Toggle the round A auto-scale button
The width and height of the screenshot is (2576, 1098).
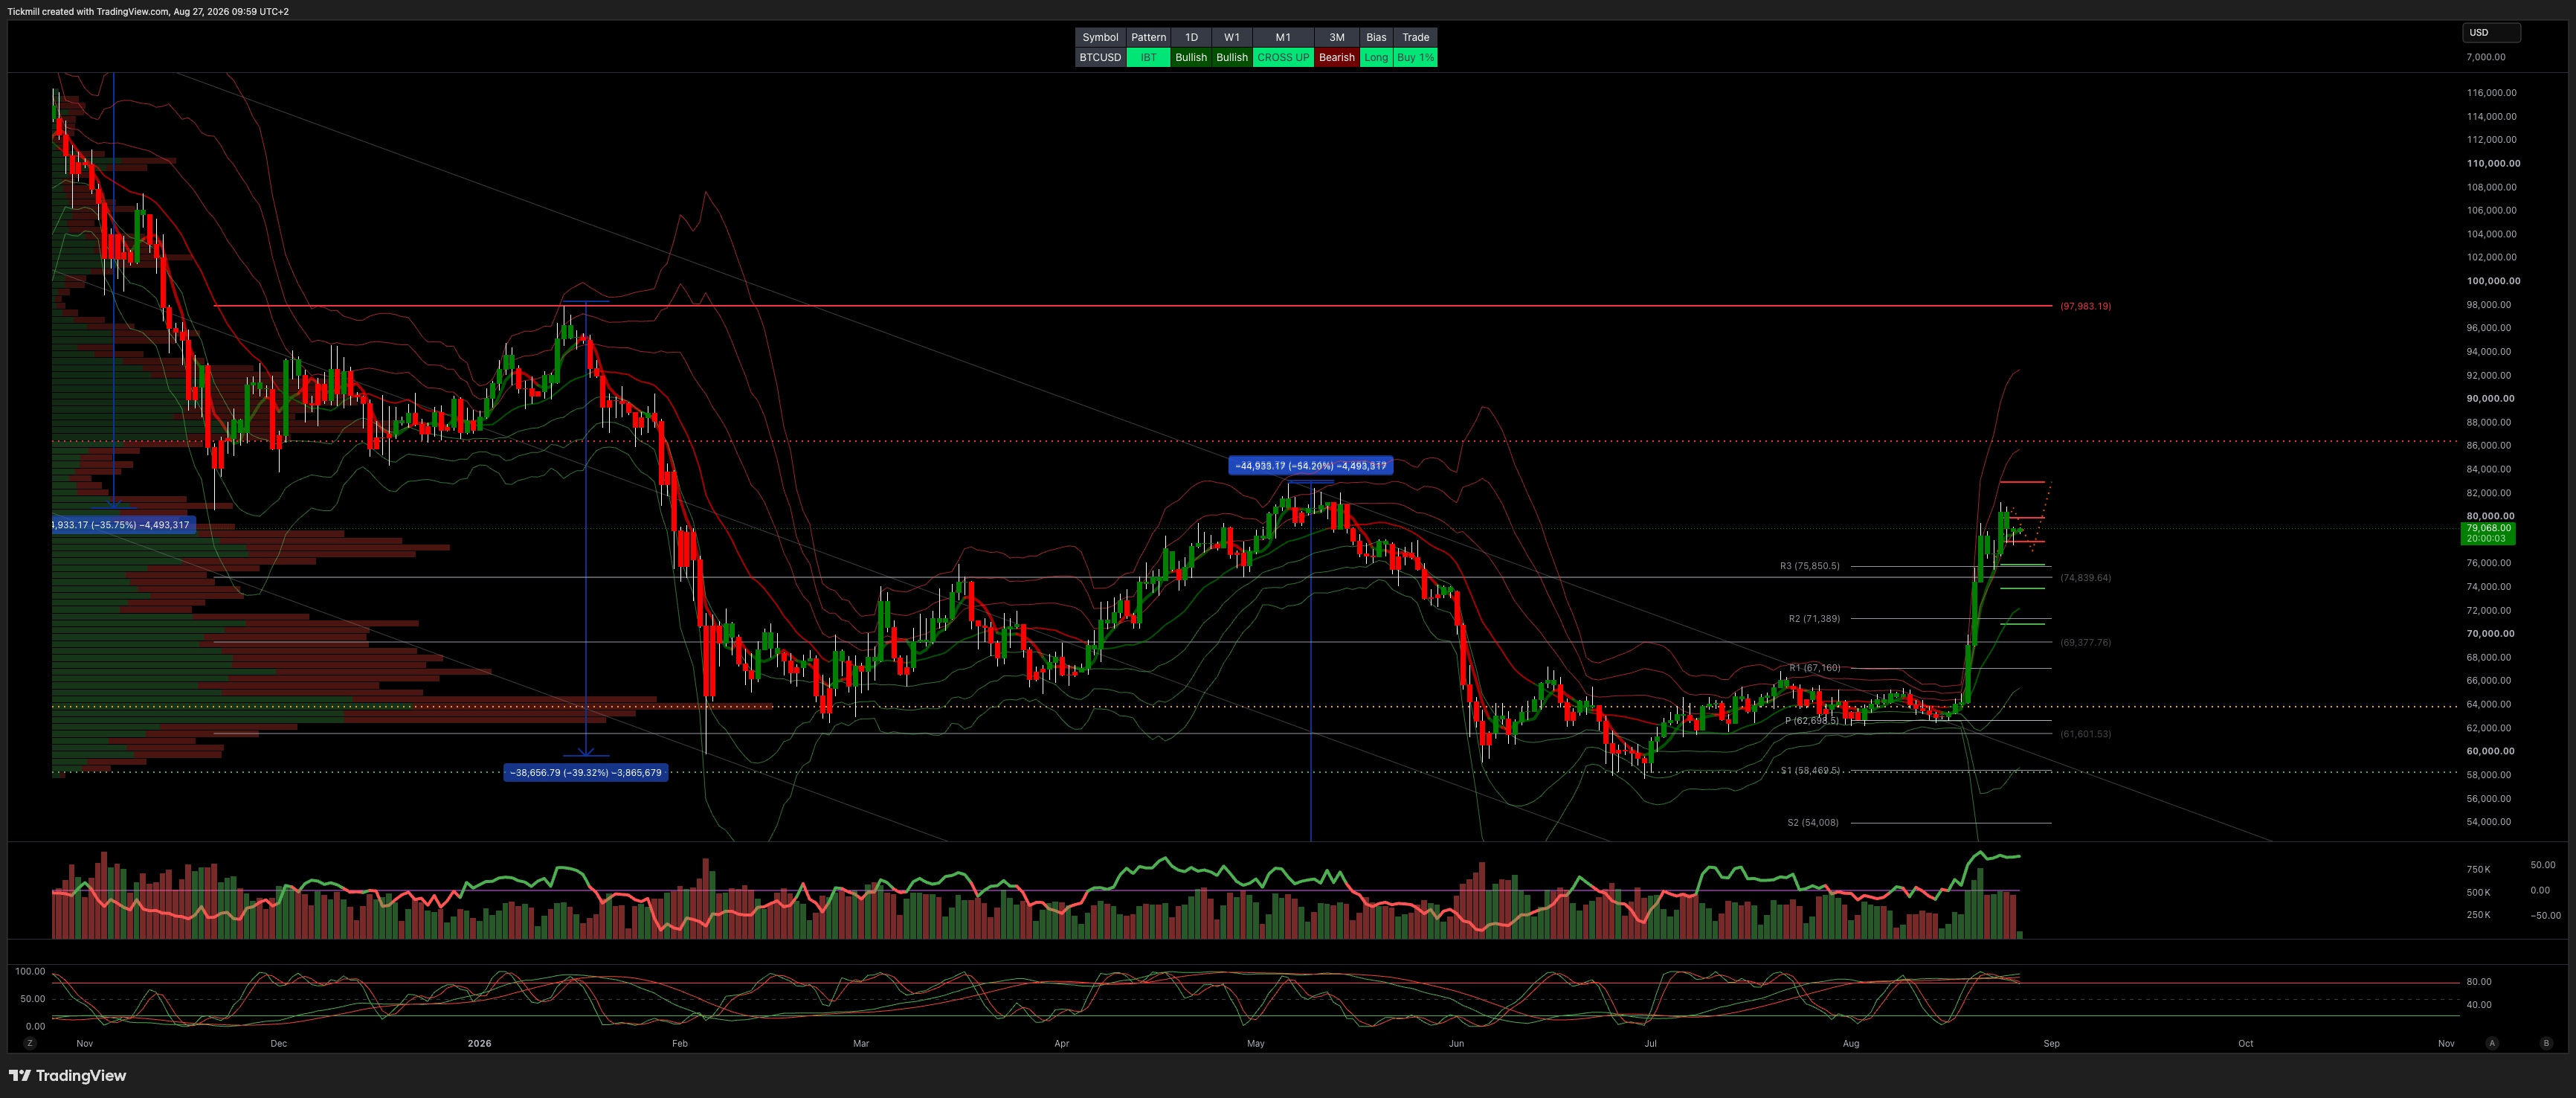click(2492, 1043)
